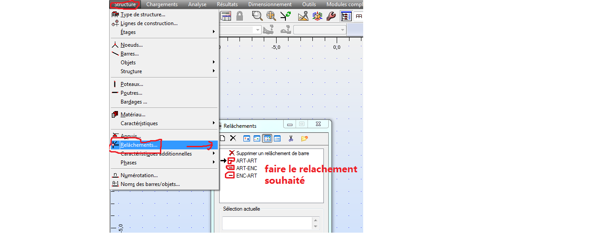Viewport: 600px width, 234px height.
Task: Open the Outils menu
Action: 309,4
